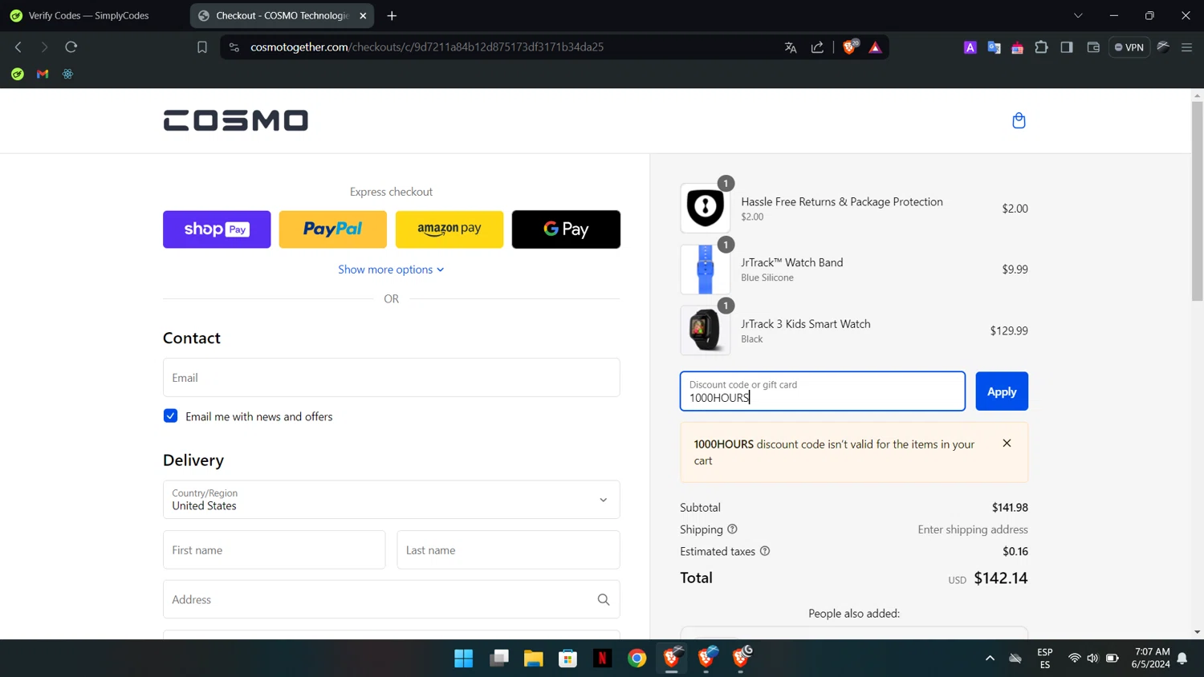Image resolution: width=1204 pixels, height=677 pixels.
Task: Close the Checkout COSMO tab
Action: tap(363, 15)
